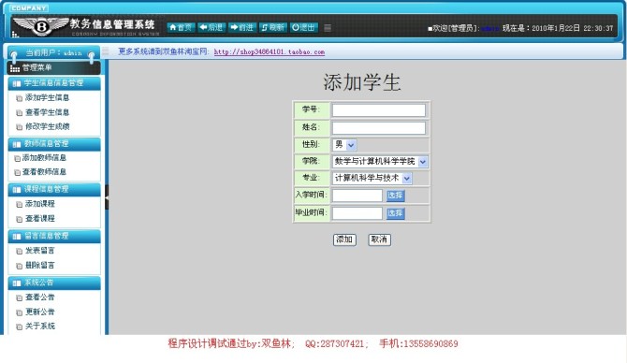Open the shop34884101.taobao.com link
The image size is (627, 363).
[x=270, y=51]
